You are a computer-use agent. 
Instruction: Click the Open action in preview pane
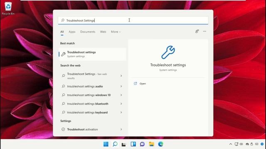[x=143, y=84]
